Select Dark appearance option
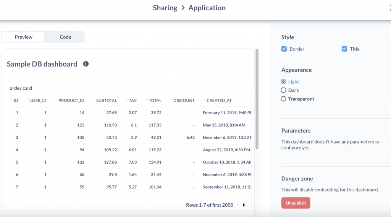391x217 pixels. point(283,90)
